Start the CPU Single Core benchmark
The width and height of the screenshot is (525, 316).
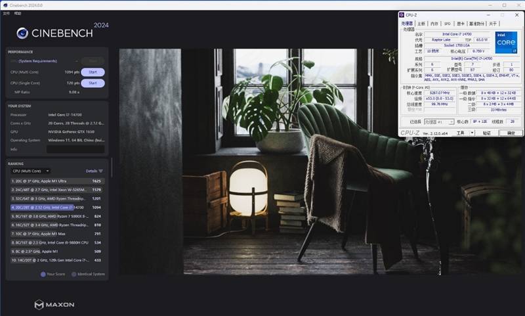click(x=93, y=83)
